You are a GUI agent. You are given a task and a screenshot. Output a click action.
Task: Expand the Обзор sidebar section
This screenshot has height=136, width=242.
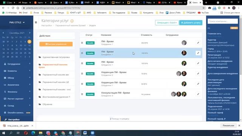17,78
